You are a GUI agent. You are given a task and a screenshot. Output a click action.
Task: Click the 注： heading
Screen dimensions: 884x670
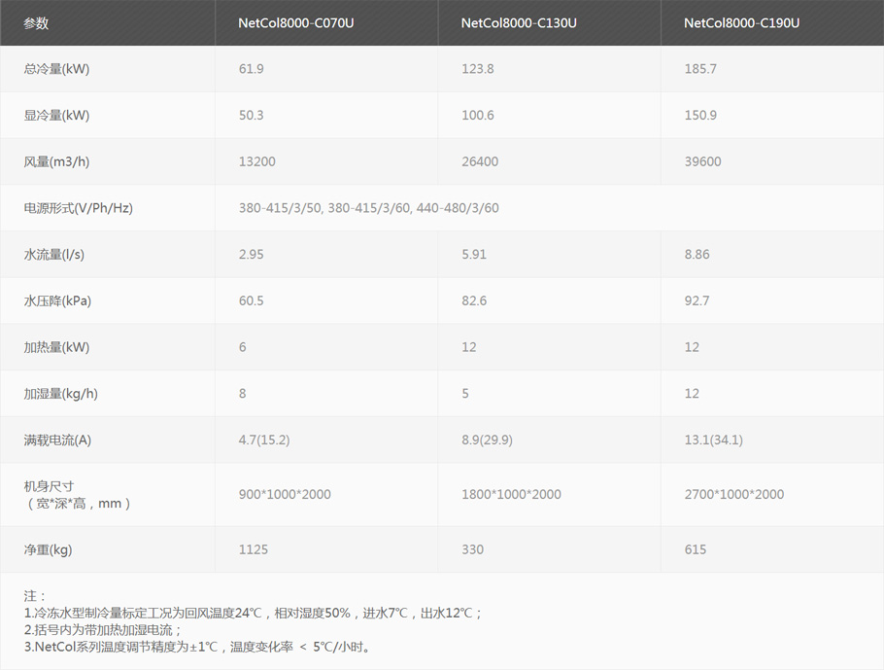click(x=35, y=595)
